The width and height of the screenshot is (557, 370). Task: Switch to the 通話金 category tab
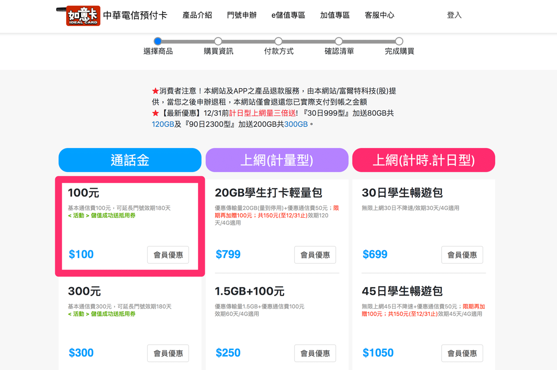(130, 160)
